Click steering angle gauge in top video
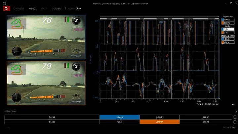Image resolution: width=238 pixels, height=134 pixels. pos(76,51)
